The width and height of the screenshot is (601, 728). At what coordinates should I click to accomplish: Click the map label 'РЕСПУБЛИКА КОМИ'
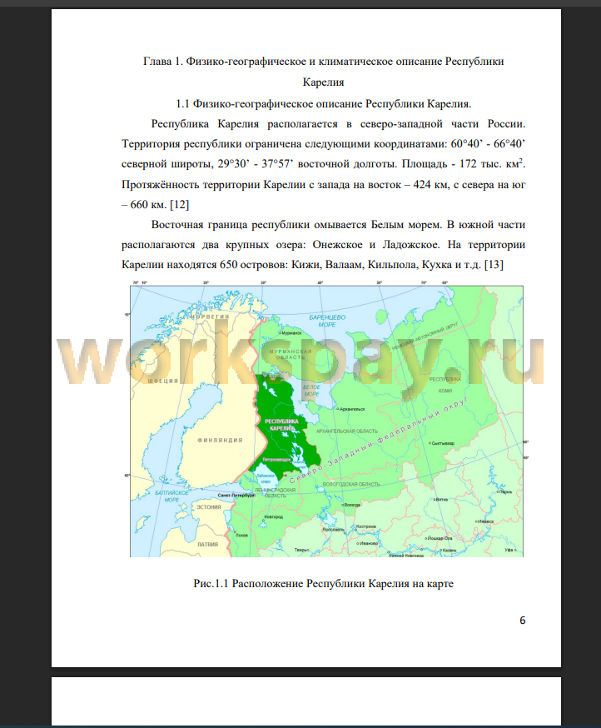click(445, 385)
